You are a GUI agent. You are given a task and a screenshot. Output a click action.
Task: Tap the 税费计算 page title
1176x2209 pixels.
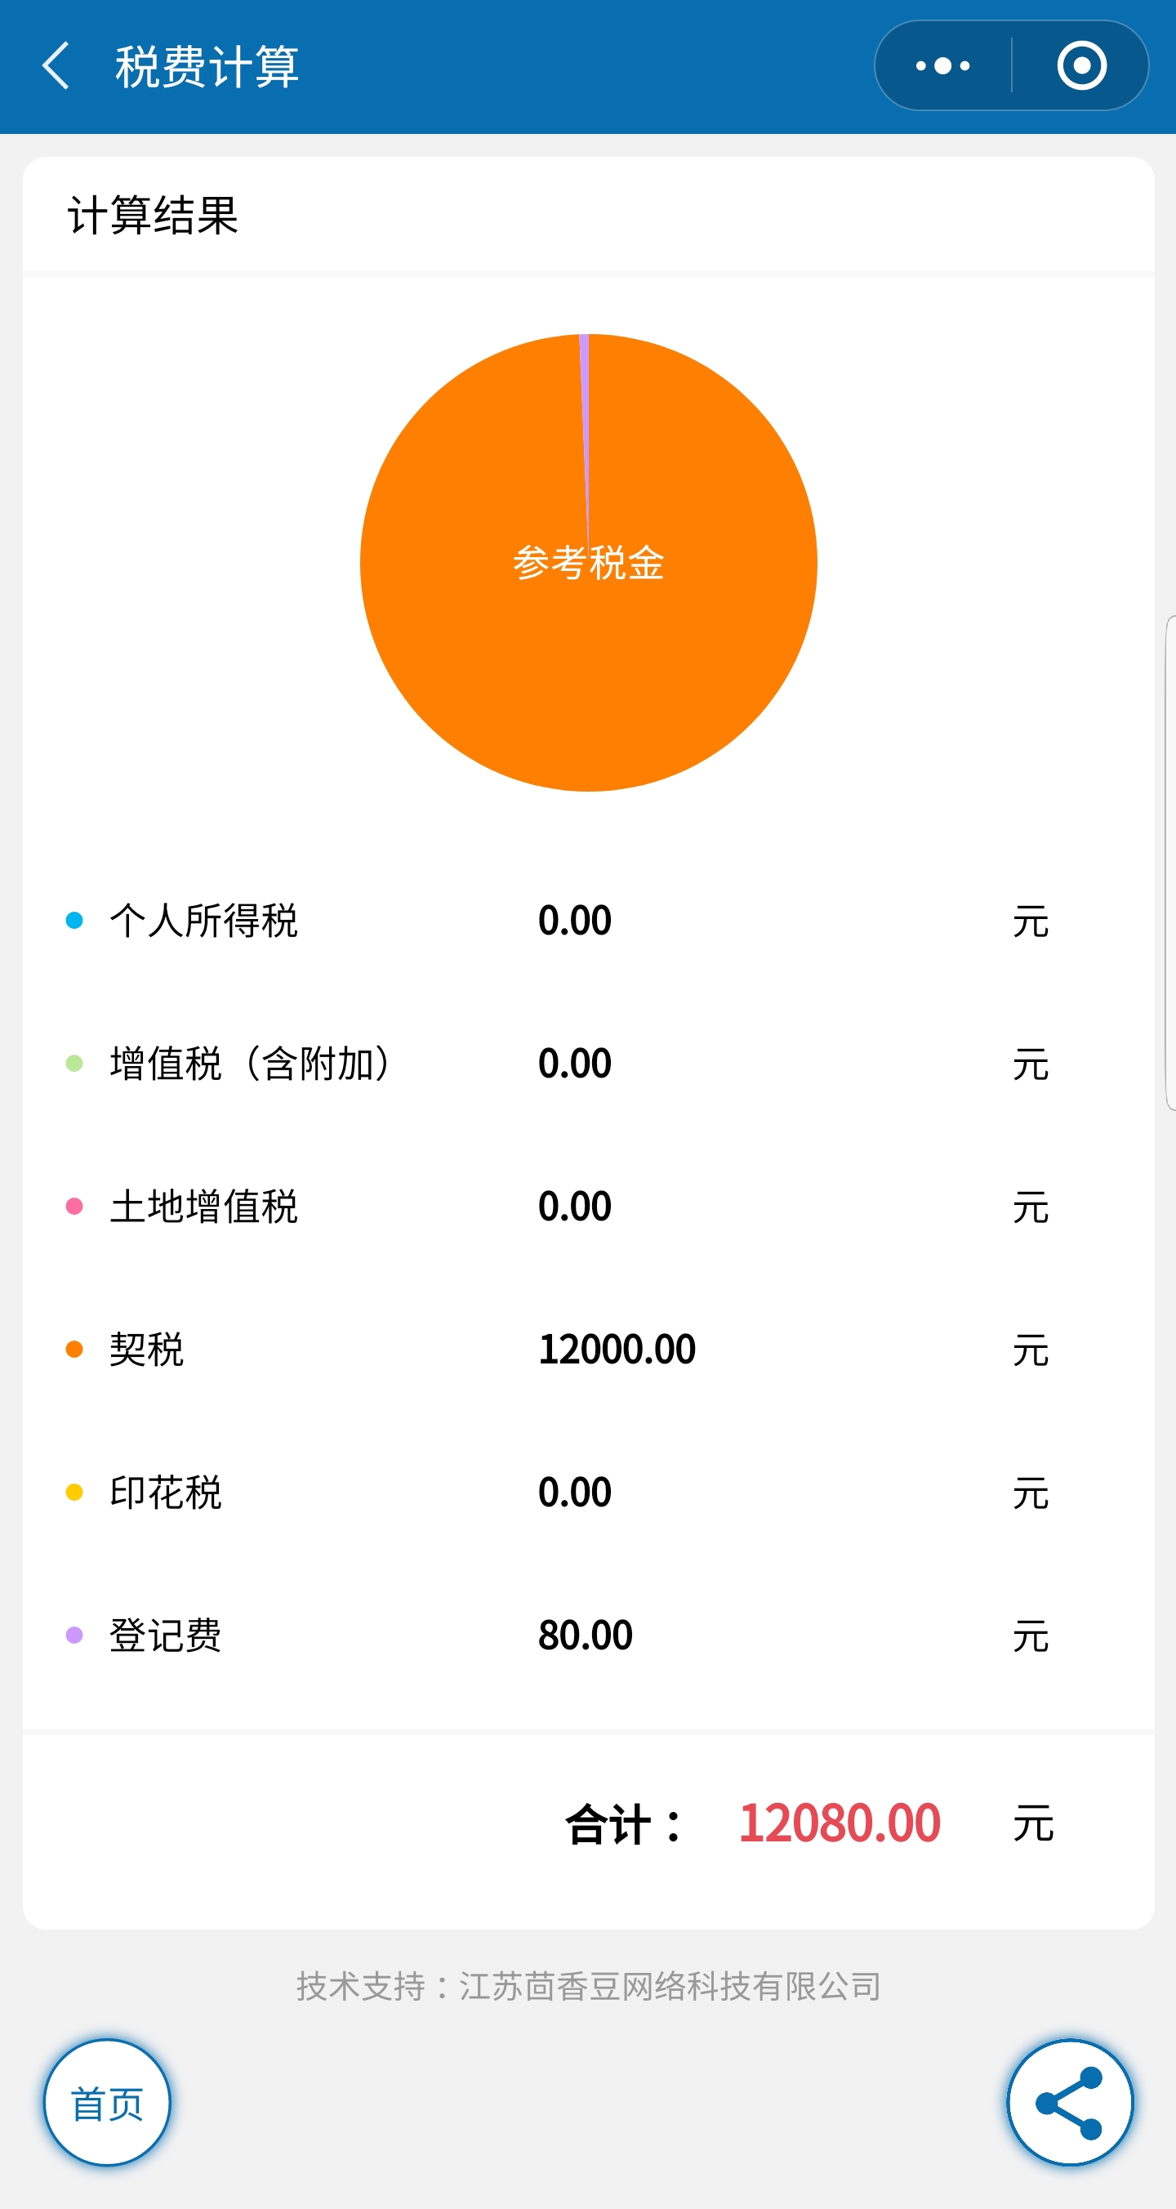tap(207, 66)
